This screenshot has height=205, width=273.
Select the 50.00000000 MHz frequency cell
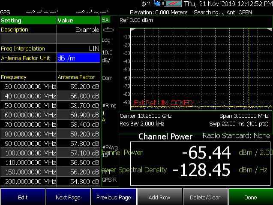tap(29, 105)
